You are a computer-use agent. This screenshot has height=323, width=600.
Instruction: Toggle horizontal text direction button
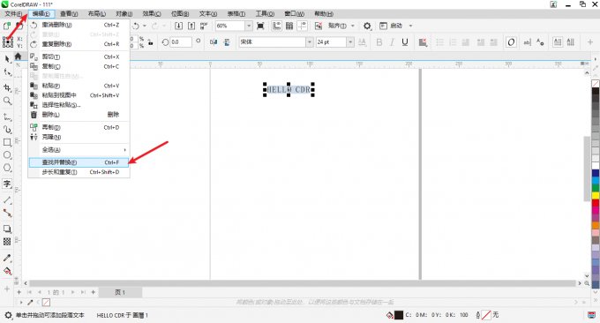tap(558, 41)
